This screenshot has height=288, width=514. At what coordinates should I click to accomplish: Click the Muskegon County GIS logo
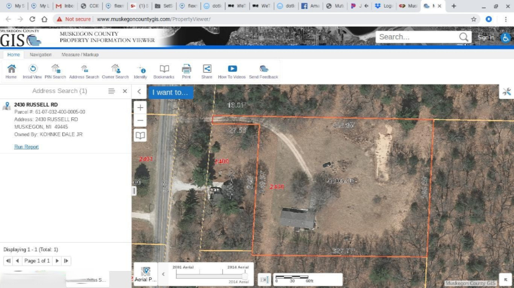21,37
